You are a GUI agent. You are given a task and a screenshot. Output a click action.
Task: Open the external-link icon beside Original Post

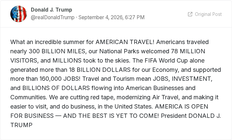[x=190, y=14]
